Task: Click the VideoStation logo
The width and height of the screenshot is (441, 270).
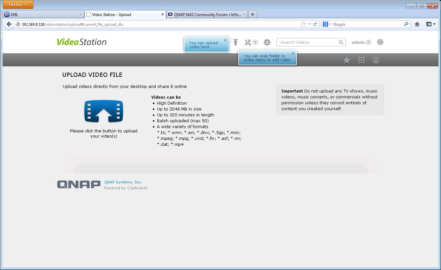Action: point(82,42)
